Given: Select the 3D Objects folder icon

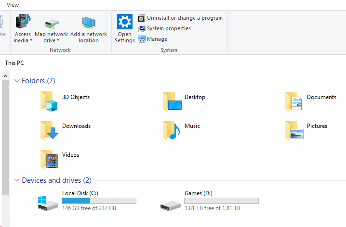Looking at the screenshot, I should pos(49,101).
